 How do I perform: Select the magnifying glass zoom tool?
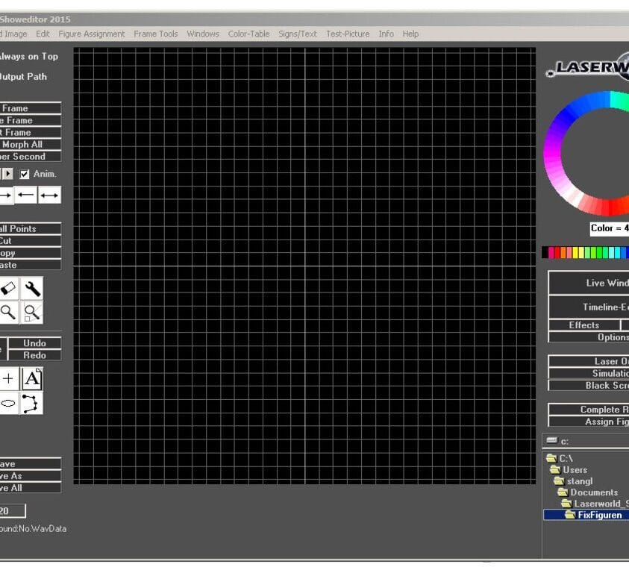point(8,313)
